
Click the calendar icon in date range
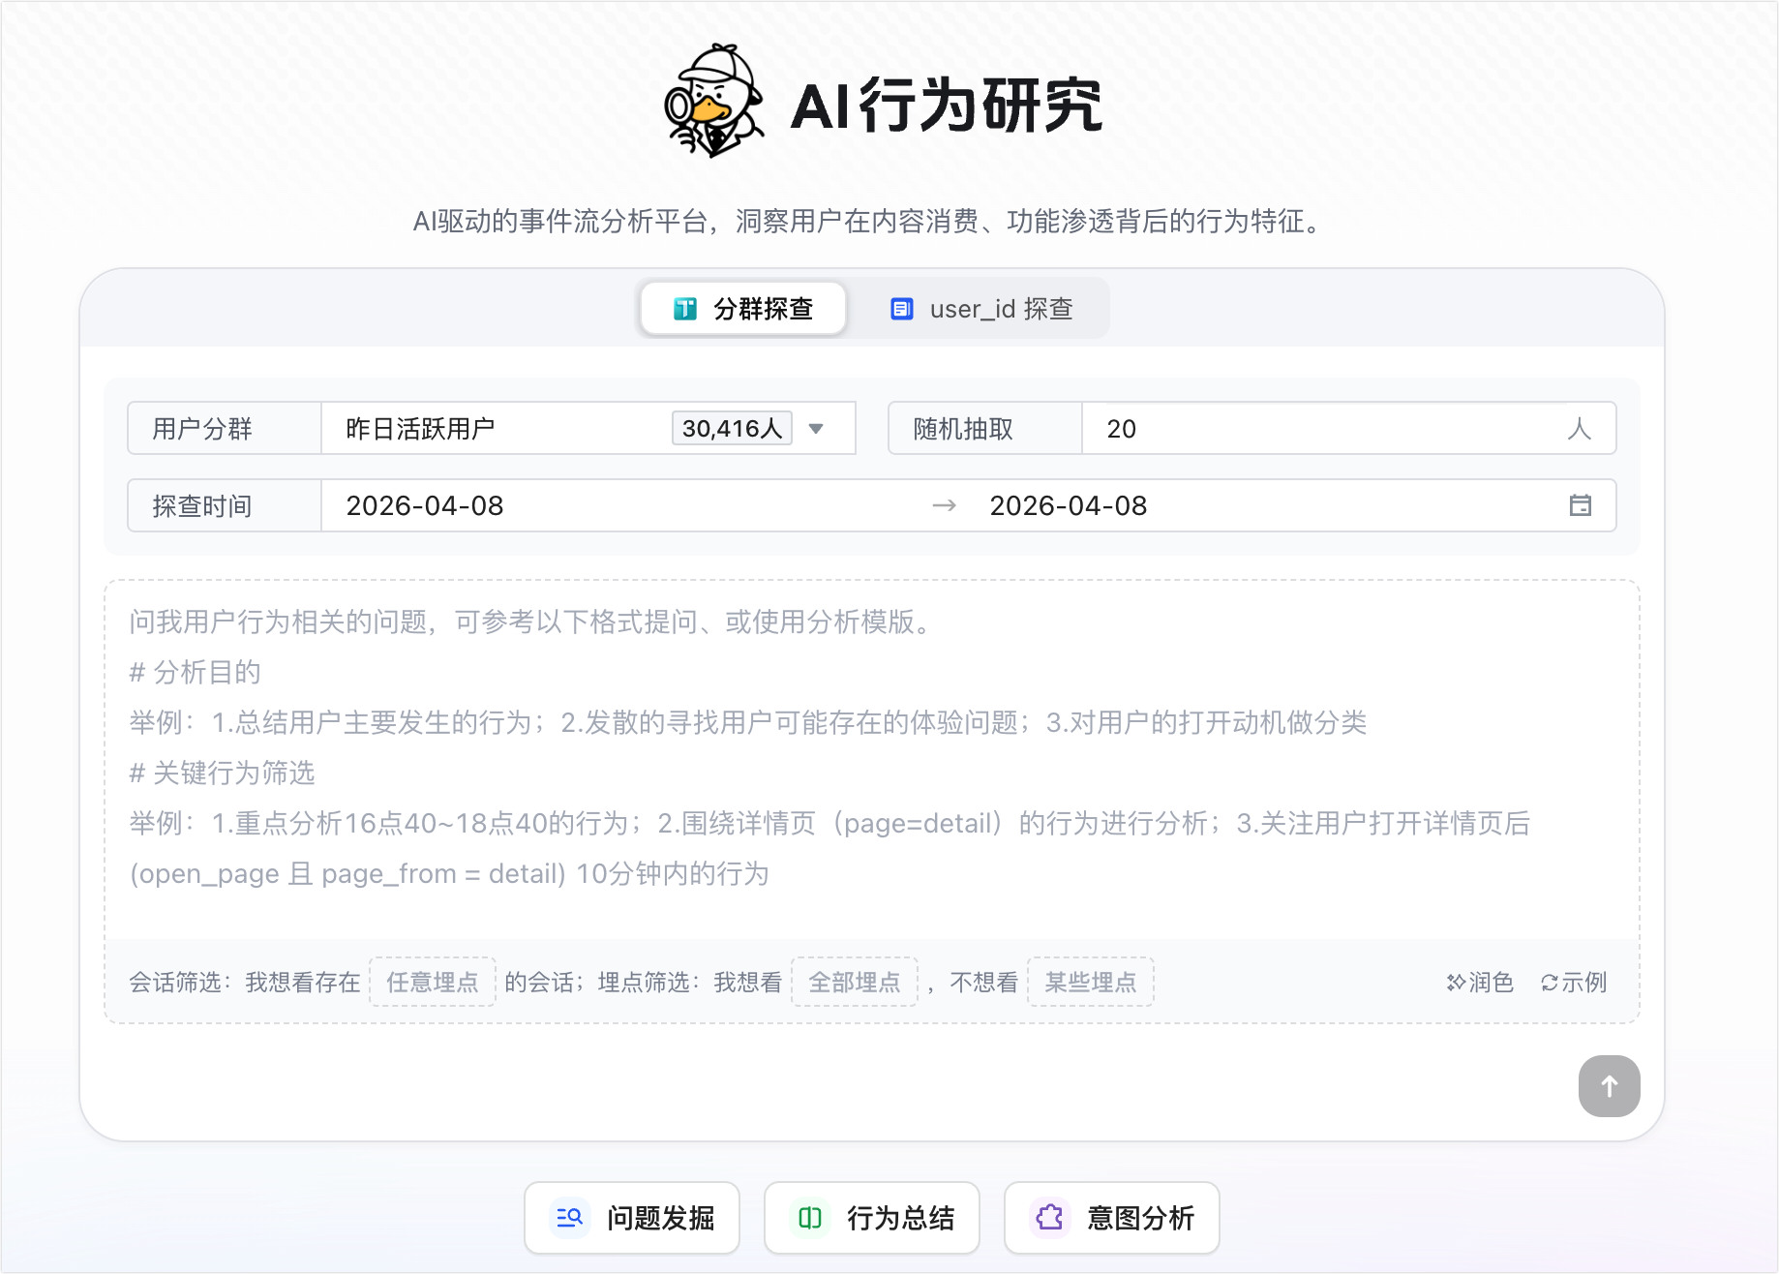[x=1580, y=505]
